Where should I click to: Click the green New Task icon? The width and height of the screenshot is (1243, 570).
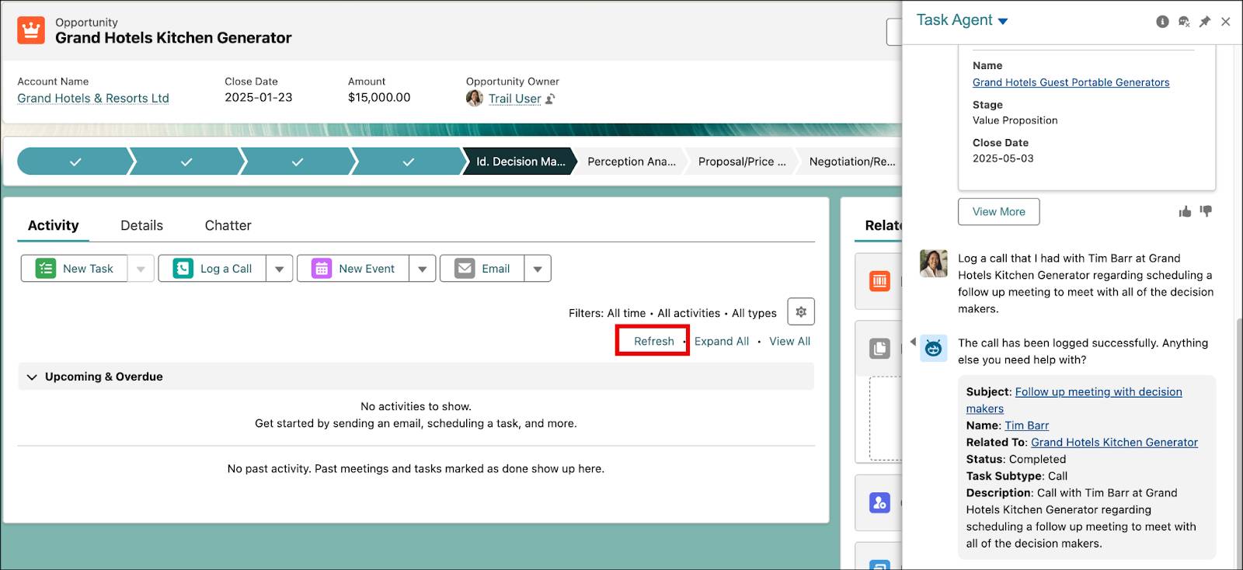(x=46, y=269)
